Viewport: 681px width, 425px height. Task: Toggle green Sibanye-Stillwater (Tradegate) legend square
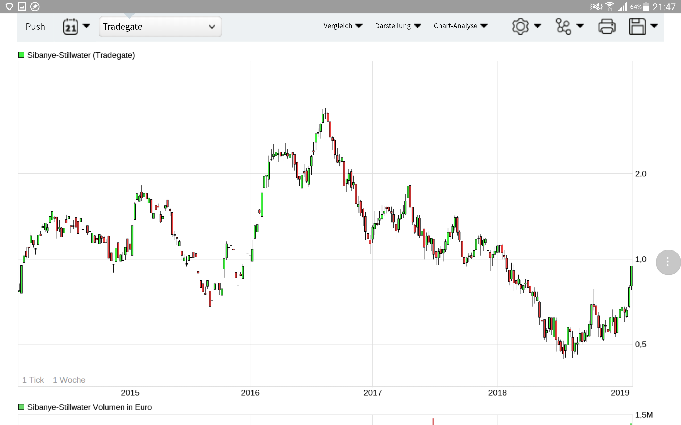[x=21, y=55]
